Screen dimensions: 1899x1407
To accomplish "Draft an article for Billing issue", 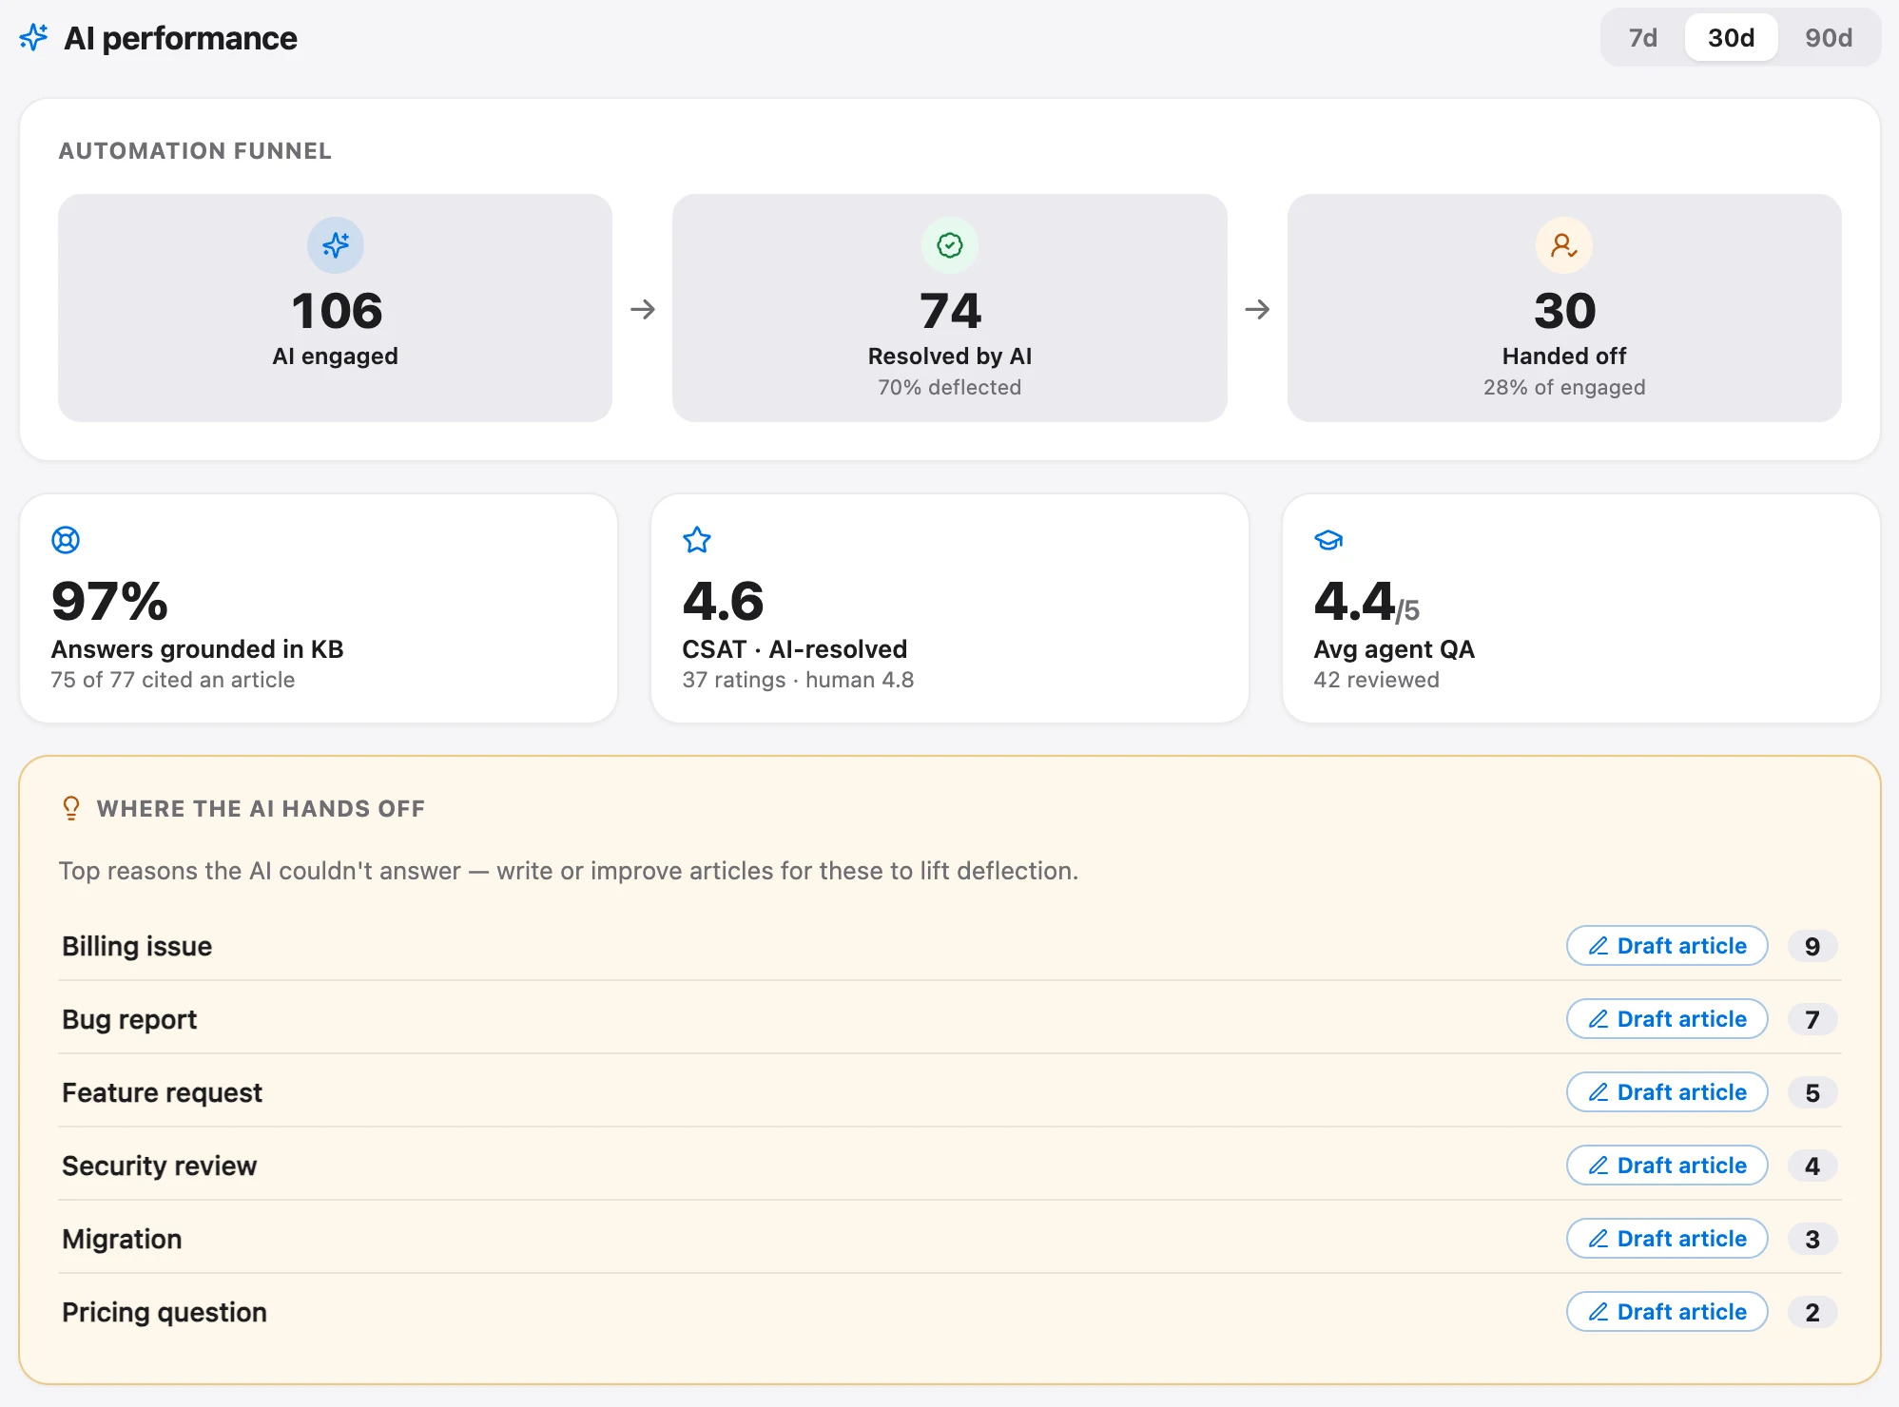I will (1667, 946).
